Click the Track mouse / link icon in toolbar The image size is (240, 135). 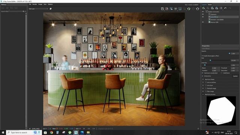[175, 9]
